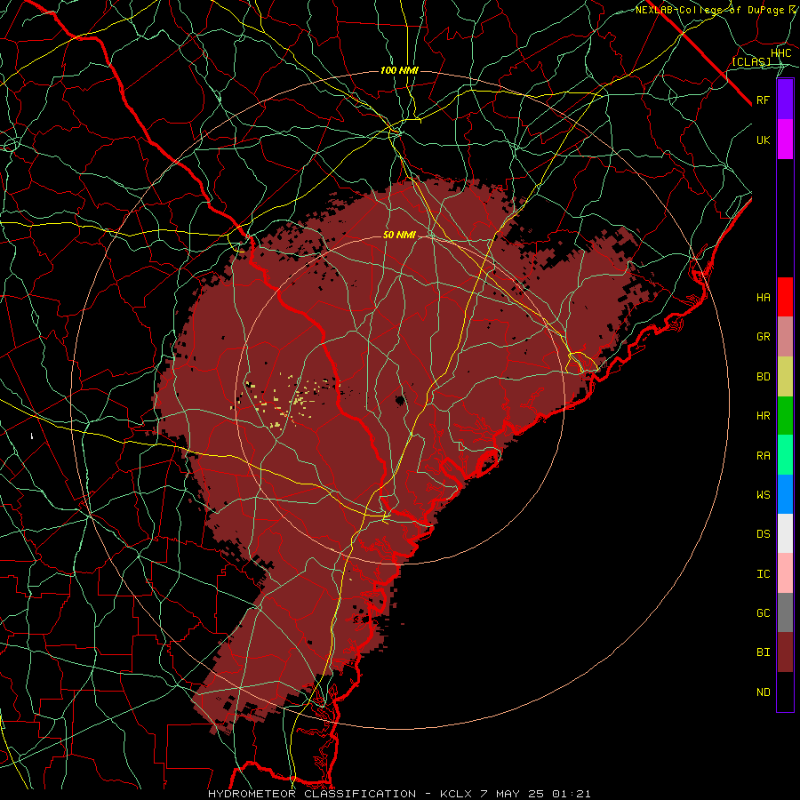Click the HYDROMETEOR CLASSIFICATION title text
This screenshot has height=800, width=800.
[312, 794]
